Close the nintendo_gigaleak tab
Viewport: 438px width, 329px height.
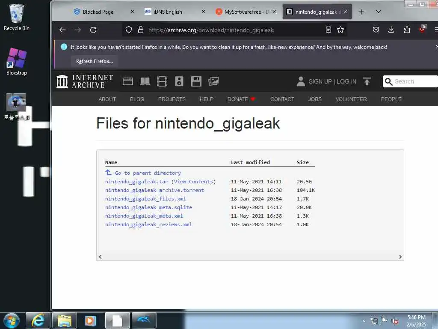pyautogui.click(x=345, y=12)
